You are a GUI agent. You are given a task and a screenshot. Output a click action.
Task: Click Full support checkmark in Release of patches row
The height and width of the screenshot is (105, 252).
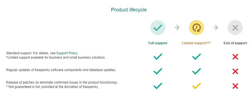[158, 86]
